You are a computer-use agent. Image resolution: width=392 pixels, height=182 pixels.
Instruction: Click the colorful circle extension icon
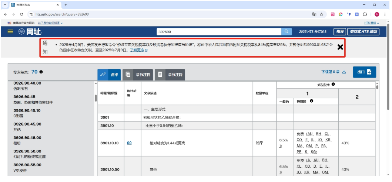[341, 14]
